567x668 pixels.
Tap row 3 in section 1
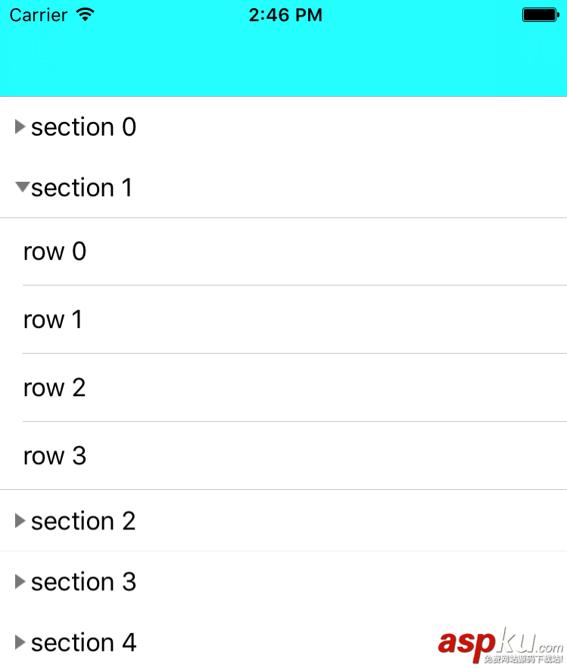pos(283,456)
